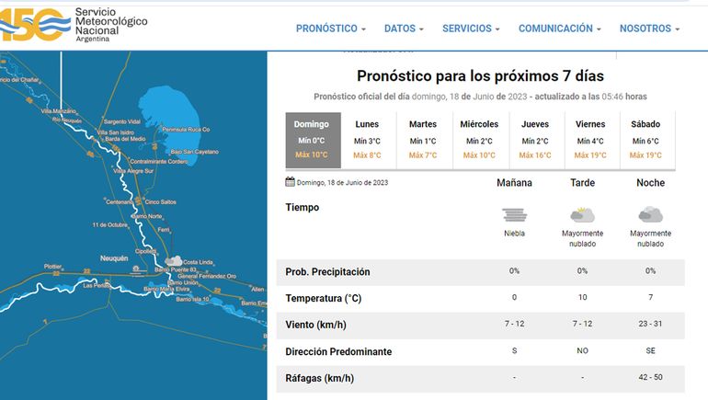708x400 pixels.
Task: Click the Neuquén label on the map
Action: (x=114, y=258)
